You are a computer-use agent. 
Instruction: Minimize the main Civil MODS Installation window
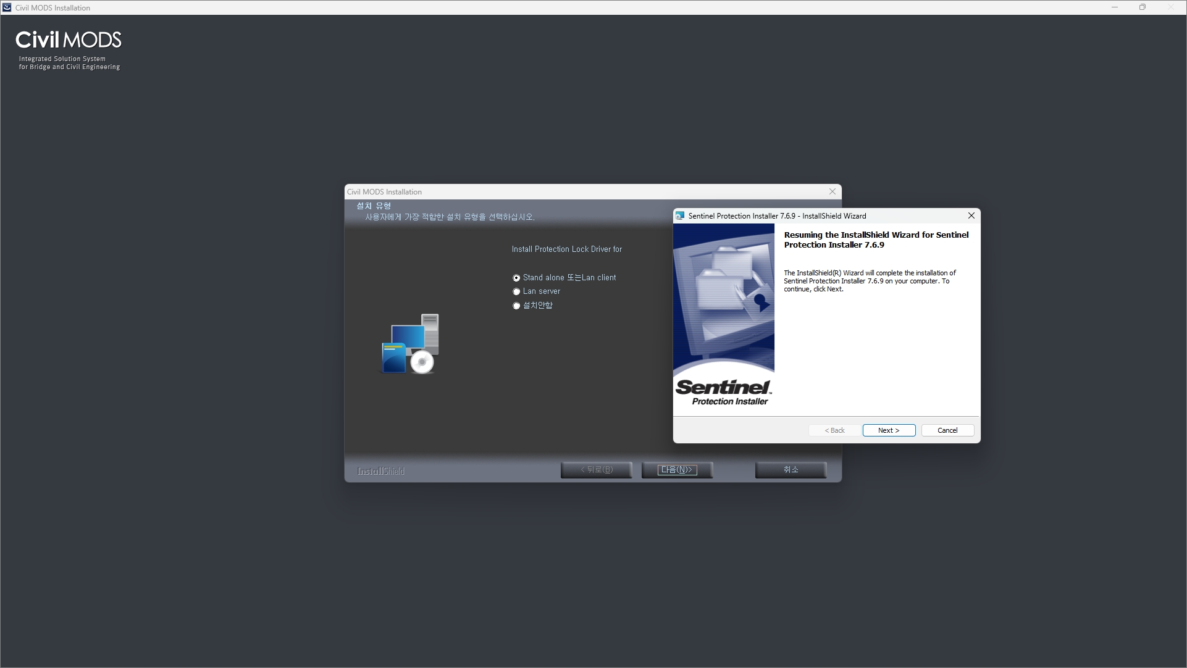(1115, 7)
